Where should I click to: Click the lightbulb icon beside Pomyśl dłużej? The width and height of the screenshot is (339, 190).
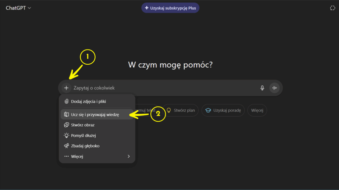66,136
